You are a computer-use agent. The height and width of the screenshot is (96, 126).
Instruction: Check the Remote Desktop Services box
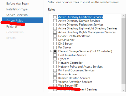55,78
